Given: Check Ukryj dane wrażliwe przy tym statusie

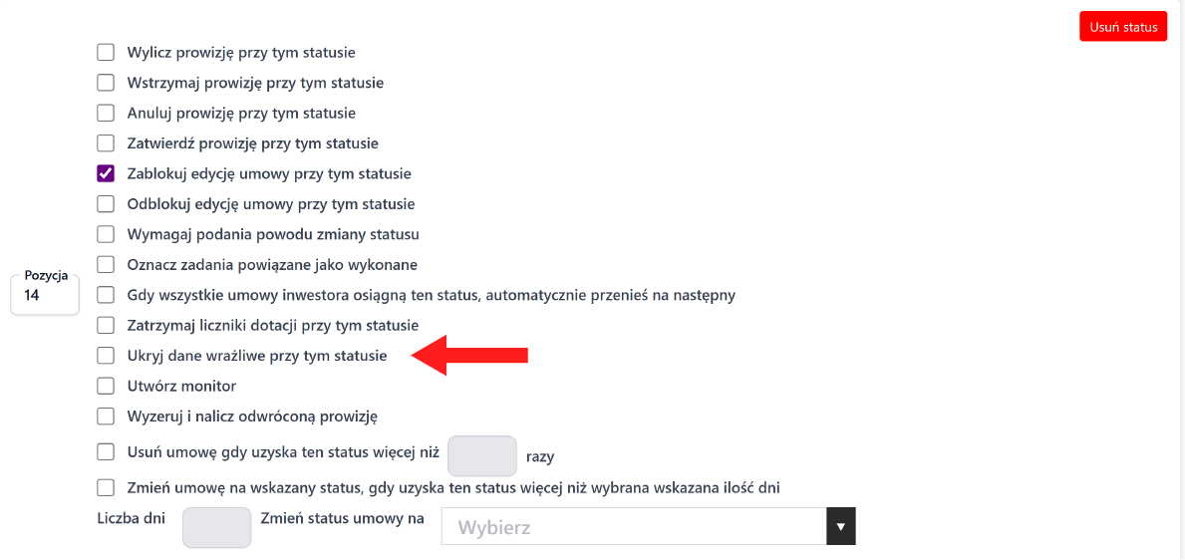Looking at the screenshot, I should (x=106, y=356).
